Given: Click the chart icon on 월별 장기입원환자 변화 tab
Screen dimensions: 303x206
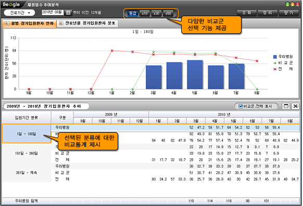Looking at the screenshot, I should [x=7, y=23].
